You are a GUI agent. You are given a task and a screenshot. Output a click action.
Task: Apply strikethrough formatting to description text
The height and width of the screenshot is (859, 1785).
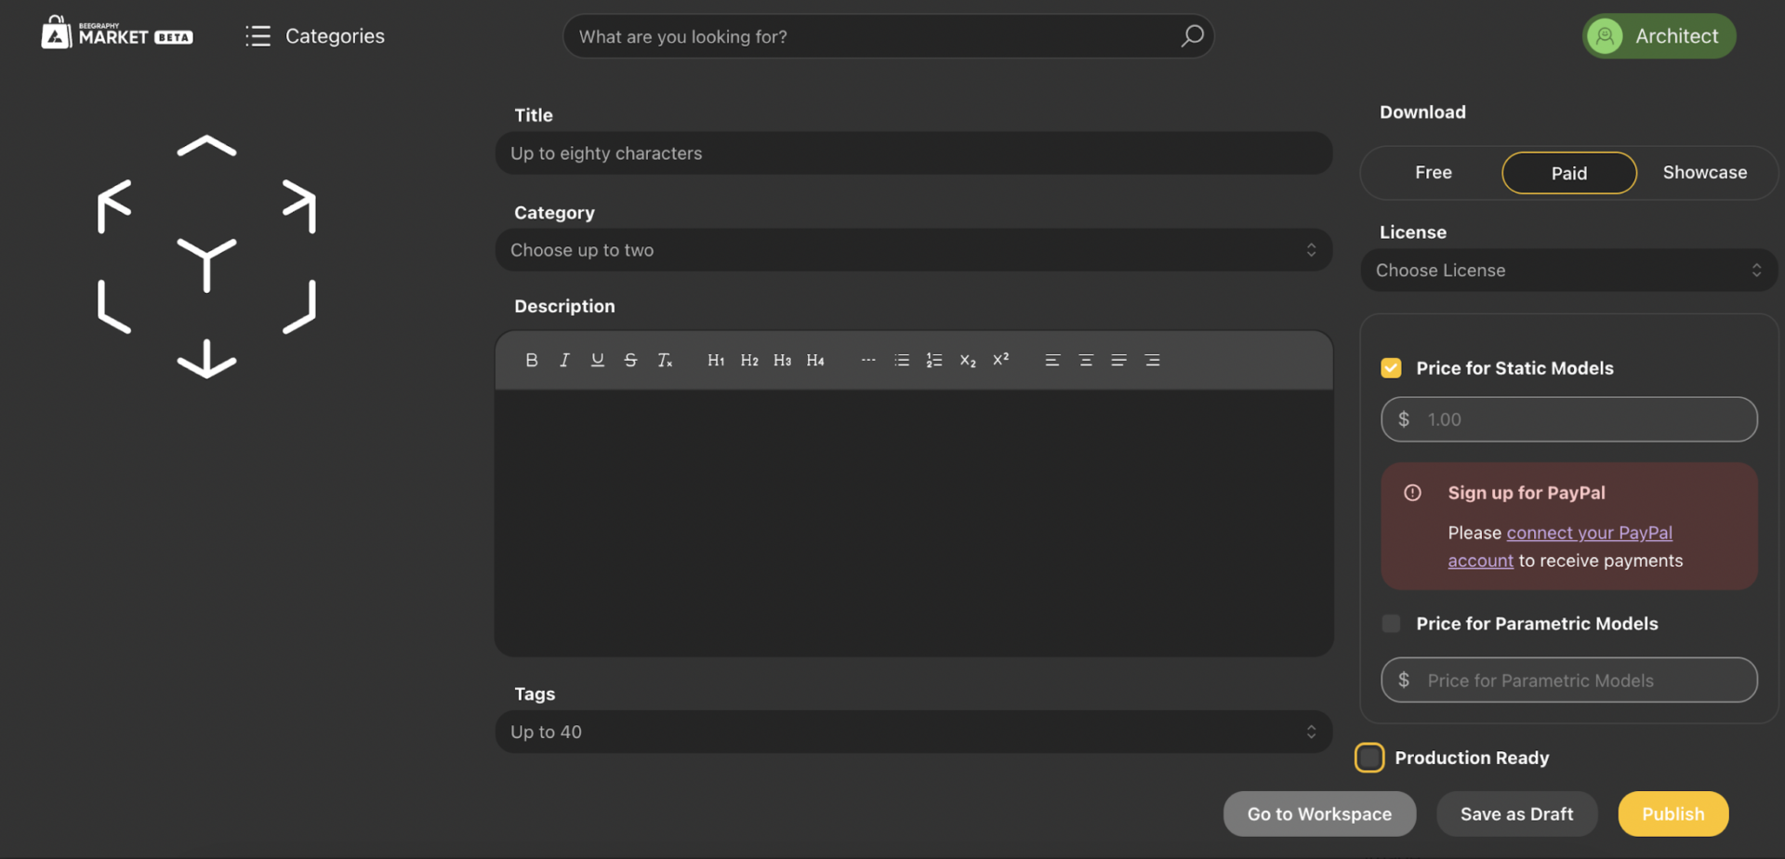tap(630, 360)
